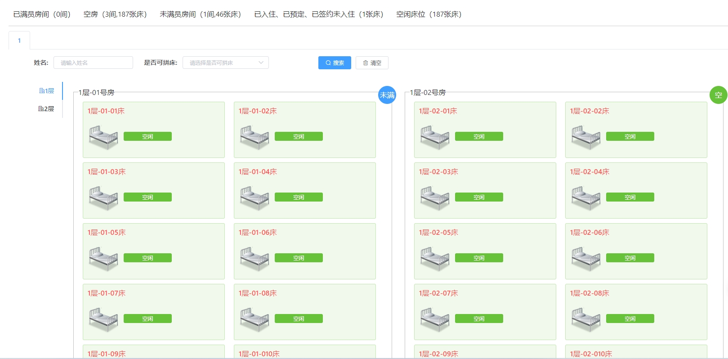
Task: Click 空闲 status button of 1层-01-05床
Action: click(147, 258)
